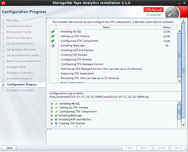Viewport: 188px width, 152px height.
Task: Select Configuration Progress step label
Action: point(22,85)
